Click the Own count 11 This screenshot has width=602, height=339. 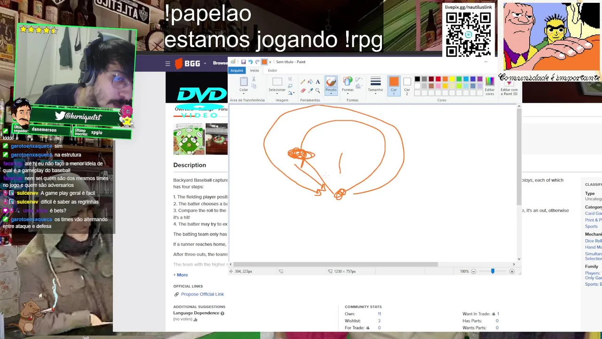point(379,314)
